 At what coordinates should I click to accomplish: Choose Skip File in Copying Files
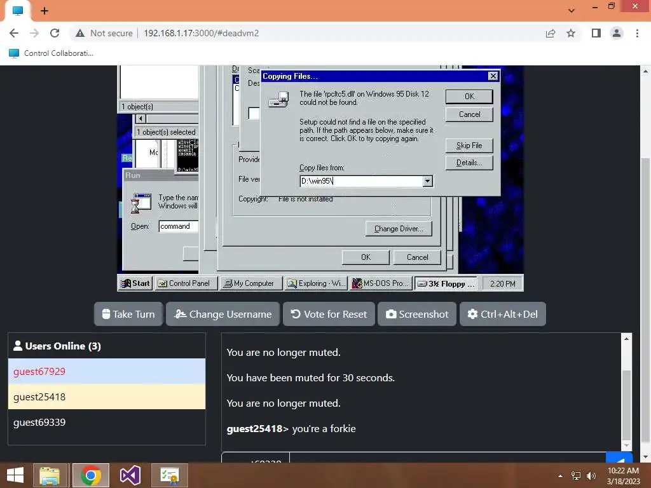(x=469, y=146)
